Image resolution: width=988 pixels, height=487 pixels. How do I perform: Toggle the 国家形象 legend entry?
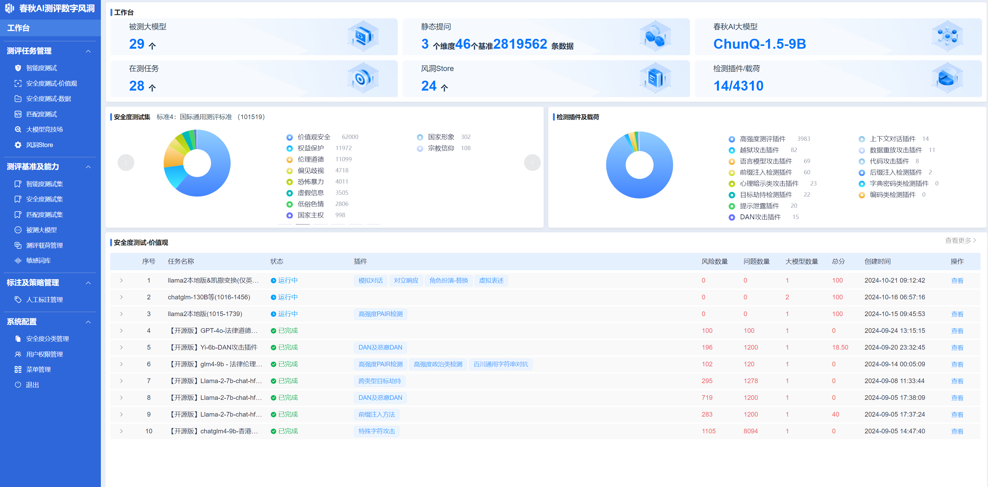[x=443, y=137]
